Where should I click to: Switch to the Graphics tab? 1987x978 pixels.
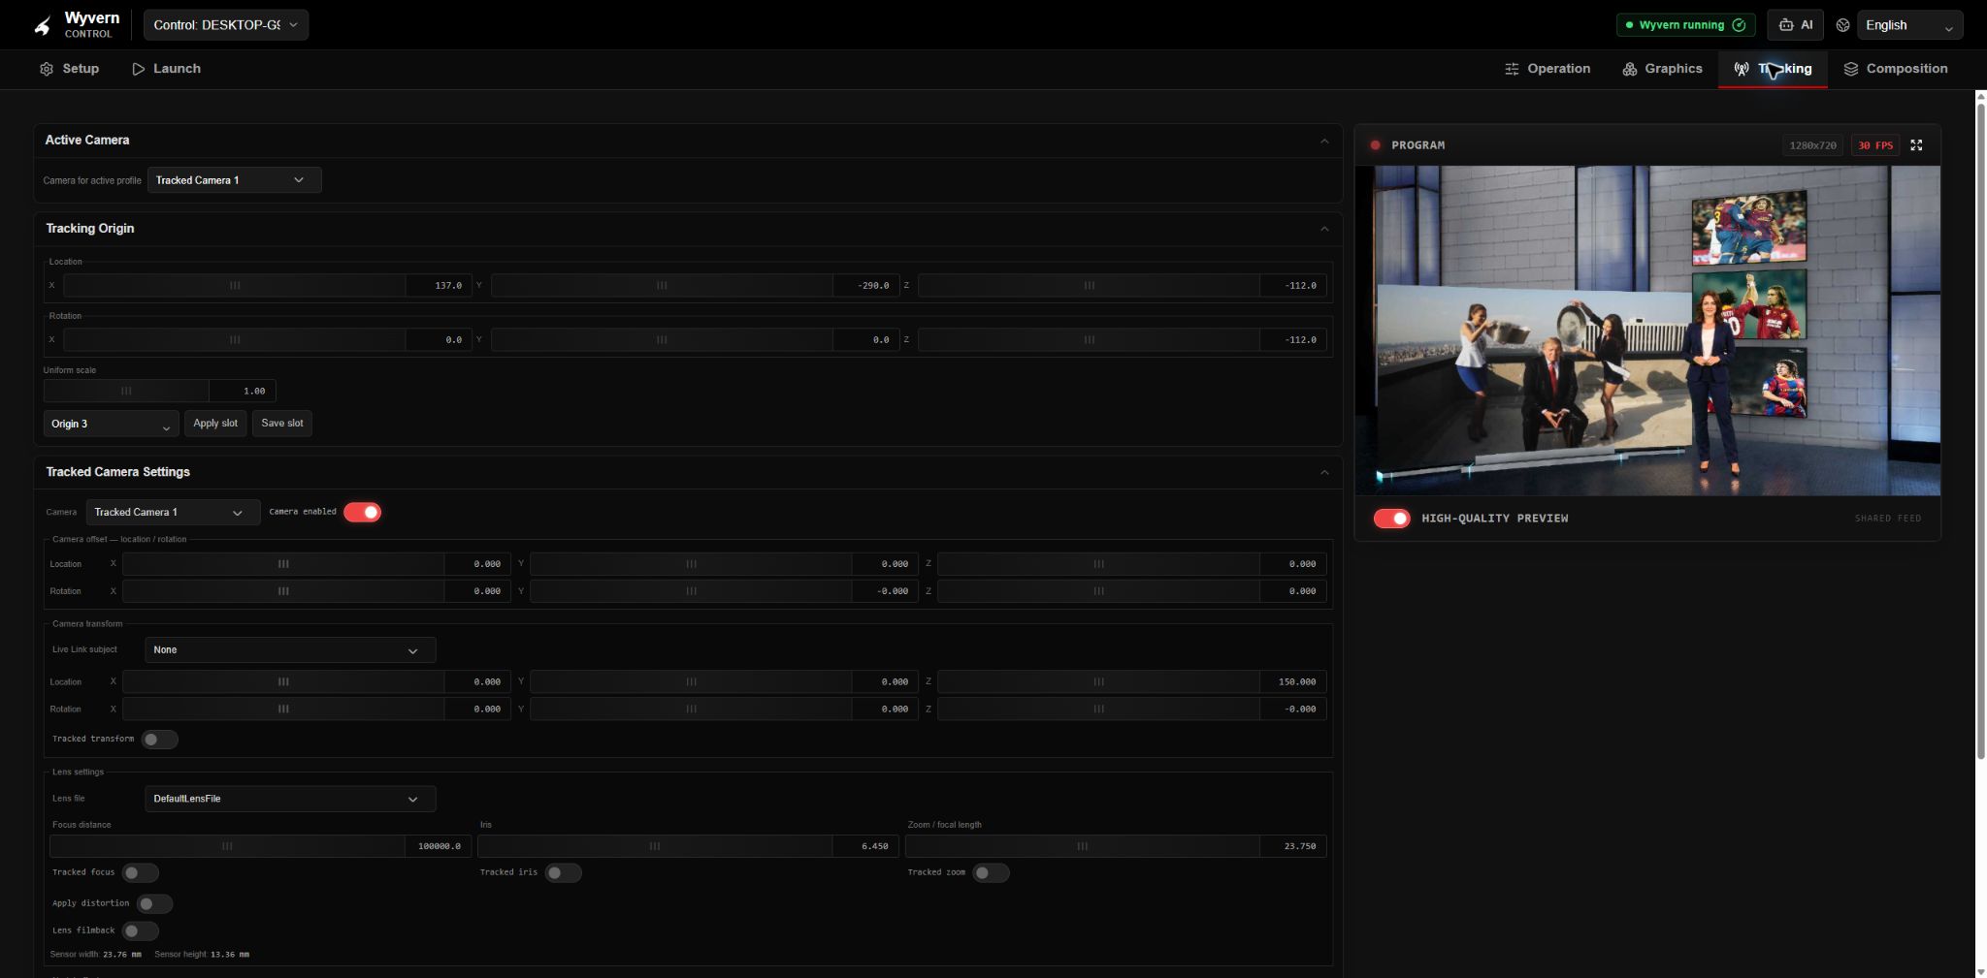tap(1662, 69)
